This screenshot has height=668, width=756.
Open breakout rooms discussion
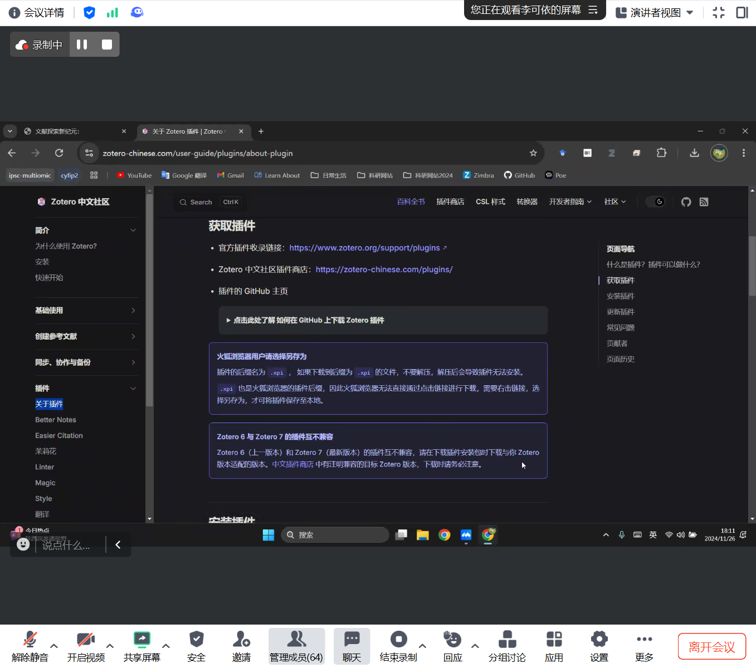tap(507, 646)
